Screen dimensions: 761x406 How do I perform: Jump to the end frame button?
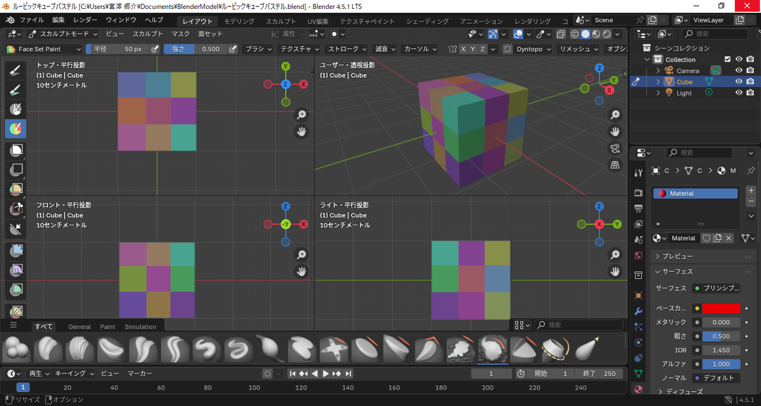pyautogui.click(x=348, y=374)
